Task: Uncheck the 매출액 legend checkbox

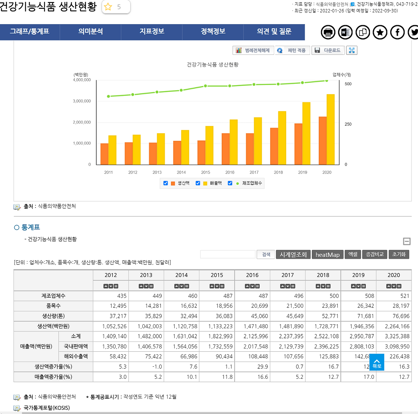Action: coord(198,183)
